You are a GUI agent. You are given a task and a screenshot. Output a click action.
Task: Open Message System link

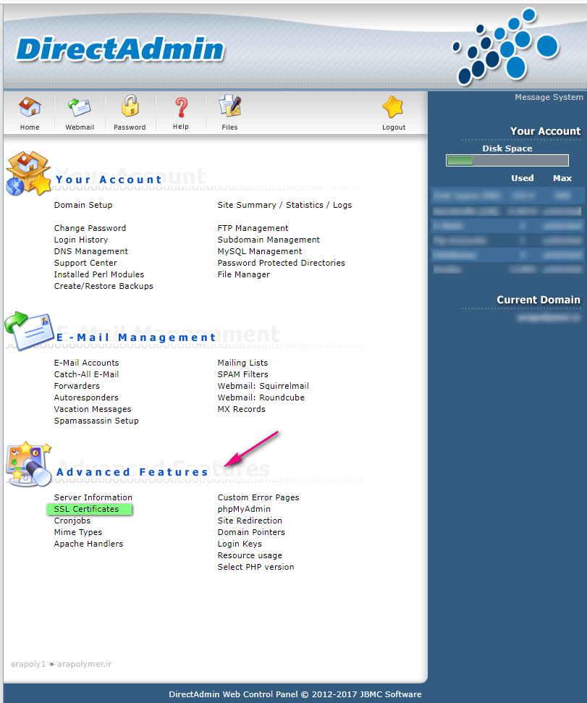click(549, 97)
